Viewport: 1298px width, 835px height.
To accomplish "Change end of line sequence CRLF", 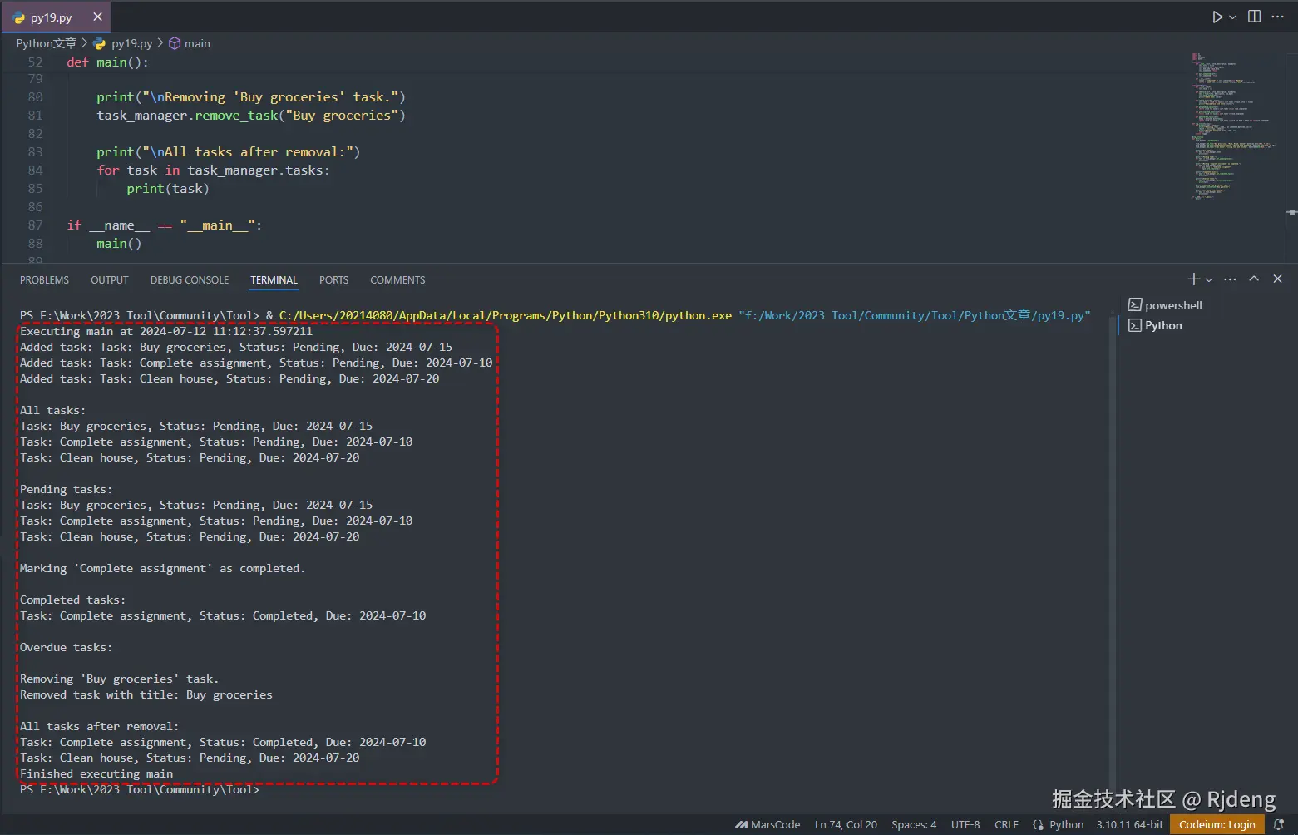I will pos(1006,824).
